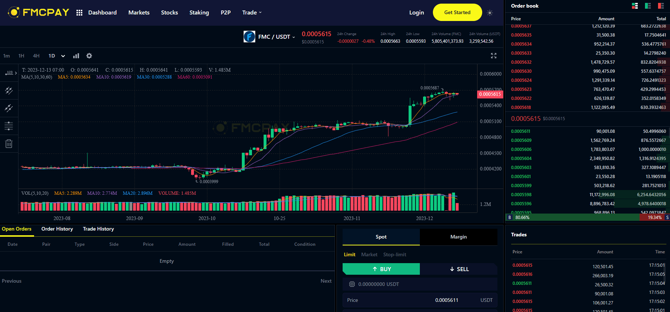Image resolution: width=670 pixels, height=312 pixels.
Task: Click the buy/sell ratio bar at 80.66%
Action: pyautogui.click(x=572, y=218)
